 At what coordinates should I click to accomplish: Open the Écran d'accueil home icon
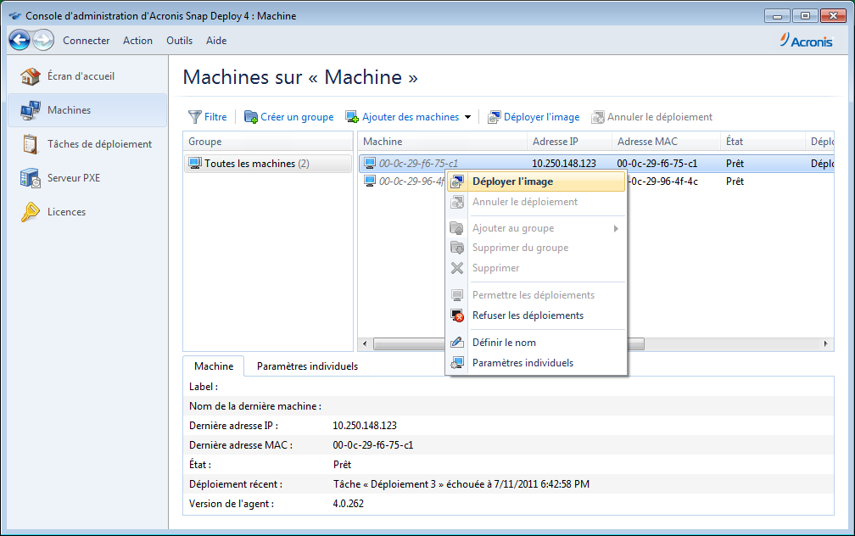(x=31, y=76)
